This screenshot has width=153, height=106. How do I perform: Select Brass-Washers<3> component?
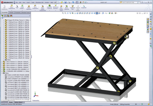(16, 66)
